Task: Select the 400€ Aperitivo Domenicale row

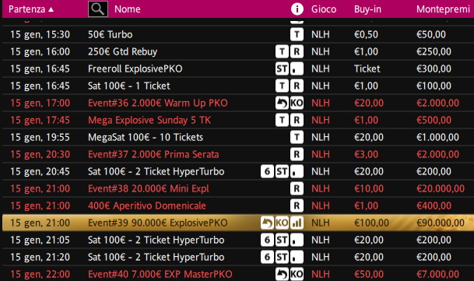Action: tap(238, 206)
